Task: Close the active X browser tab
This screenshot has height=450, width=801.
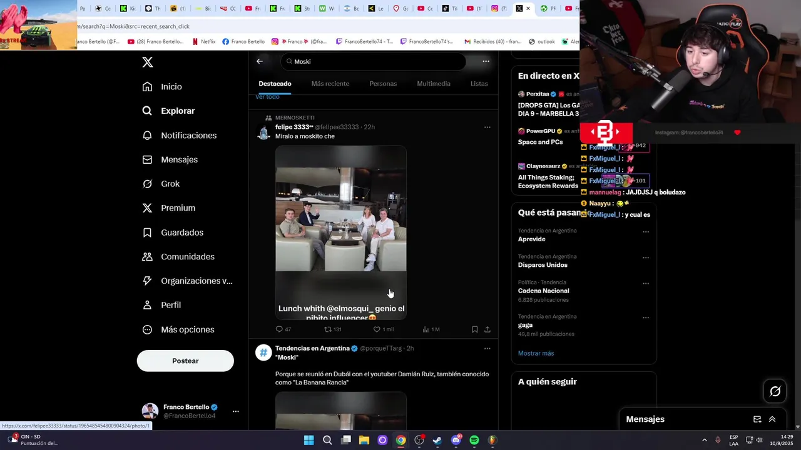Action: click(x=528, y=9)
